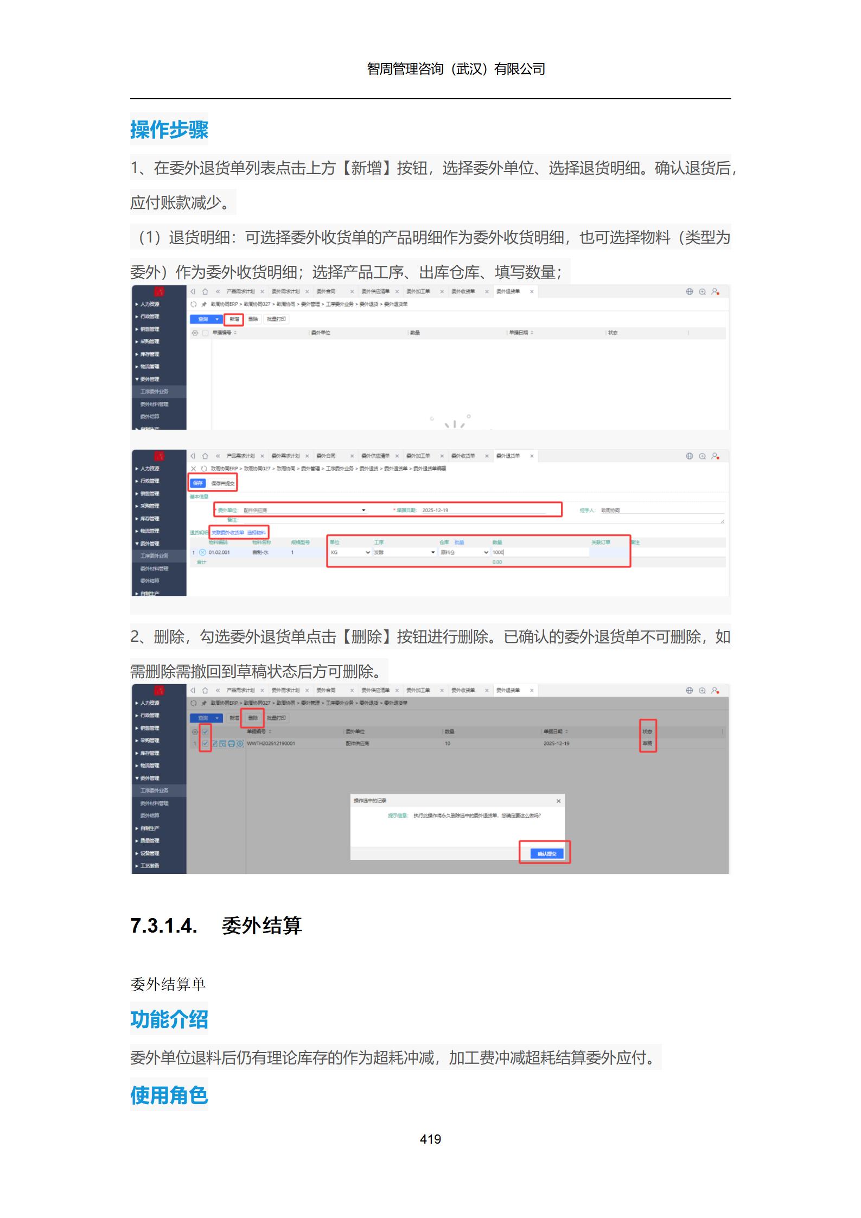Switch to 委外供应清单 tab in the edit-form screenshot

tap(375, 456)
